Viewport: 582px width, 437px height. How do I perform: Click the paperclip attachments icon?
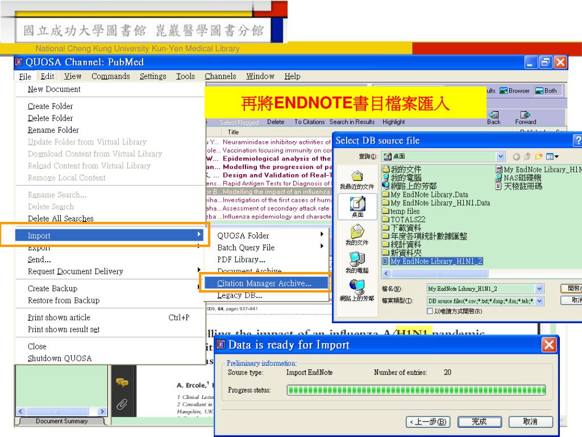tap(122, 404)
